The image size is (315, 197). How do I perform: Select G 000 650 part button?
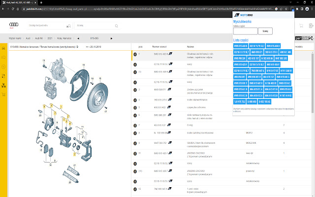click(x=252, y=102)
